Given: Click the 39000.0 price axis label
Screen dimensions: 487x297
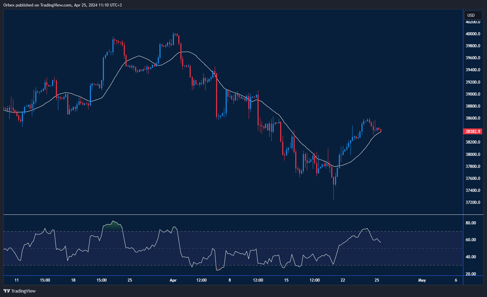Looking at the screenshot, I should pos(472,94).
